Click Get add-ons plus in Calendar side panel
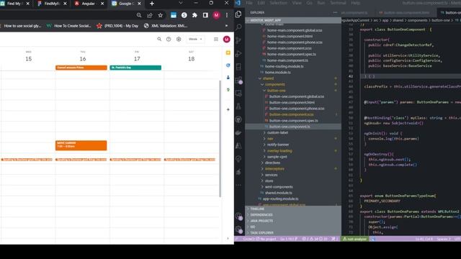Screen dimensions: 461x259 (228, 109)
